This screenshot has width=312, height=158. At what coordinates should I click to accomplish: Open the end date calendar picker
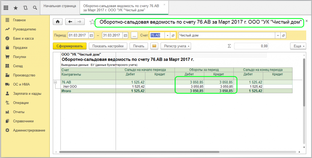[x=125, y=35]
